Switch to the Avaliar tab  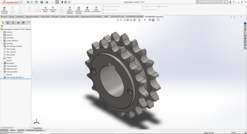click(63, 17)
